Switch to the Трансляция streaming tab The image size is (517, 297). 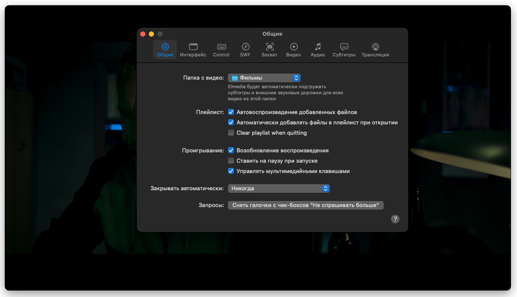pos(375,50)
